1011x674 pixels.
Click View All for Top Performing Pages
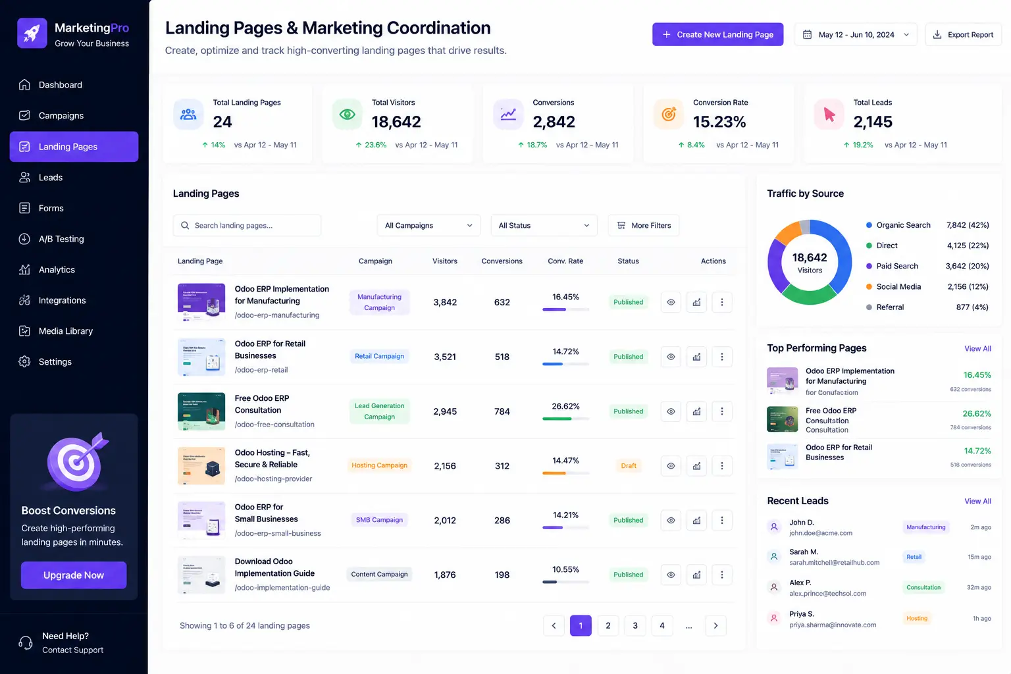click(977, 348)
